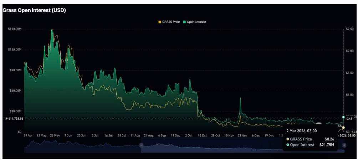Viewport: 358px width, 160px height.
Task: Click the yellow GRASS Price legend swatch
Action: point(160,22)
